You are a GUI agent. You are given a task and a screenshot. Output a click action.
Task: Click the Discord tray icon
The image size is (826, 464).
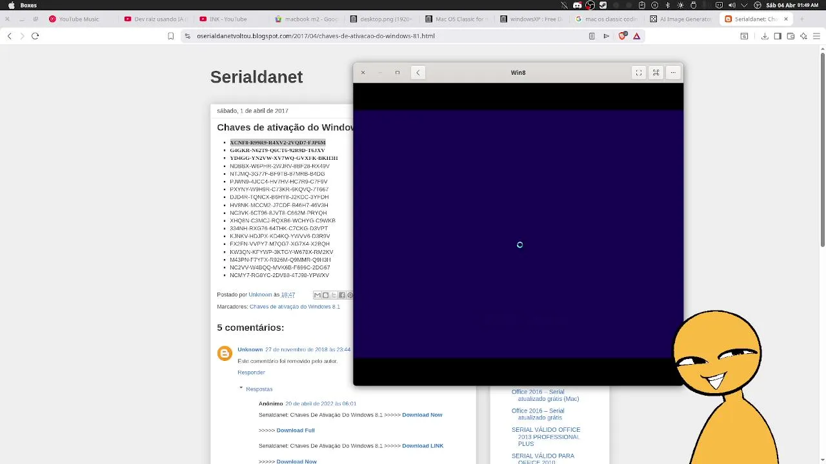[x=578, y=5]
